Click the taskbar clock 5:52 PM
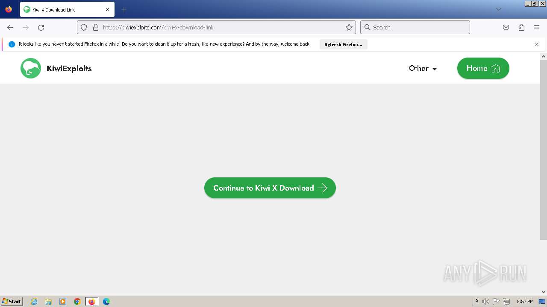 (x=525, y=301)
